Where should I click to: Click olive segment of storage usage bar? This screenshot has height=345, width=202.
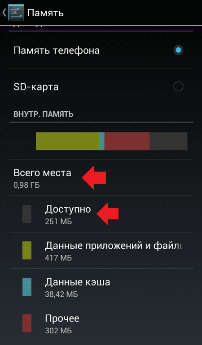pos(67,141)
